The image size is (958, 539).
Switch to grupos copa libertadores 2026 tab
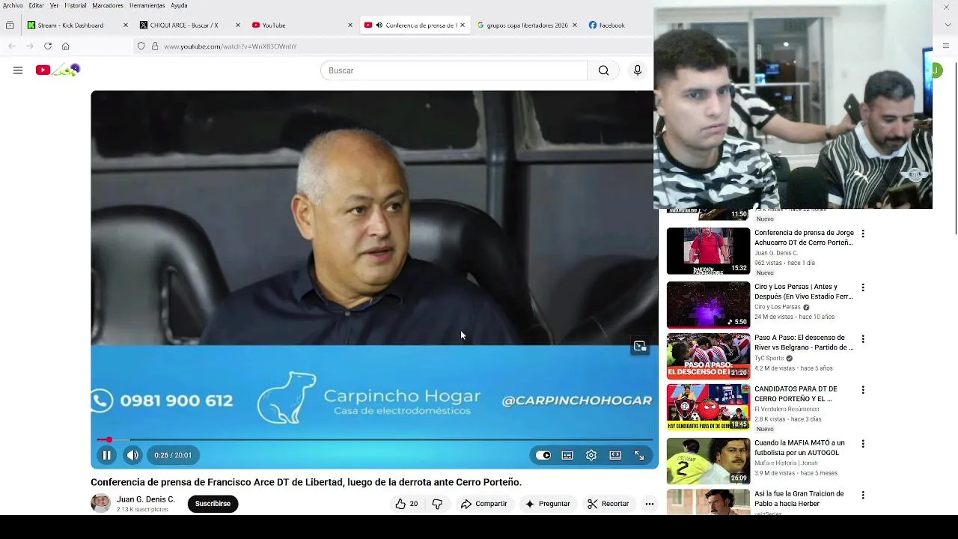pos(527,25)
